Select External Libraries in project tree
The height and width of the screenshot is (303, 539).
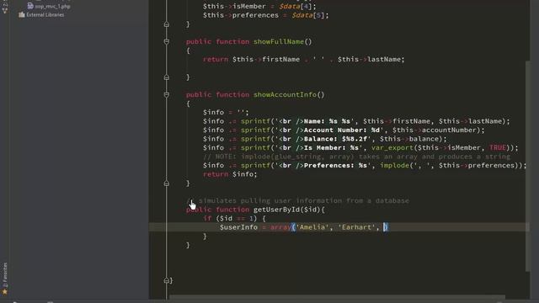tap(45, 15)
